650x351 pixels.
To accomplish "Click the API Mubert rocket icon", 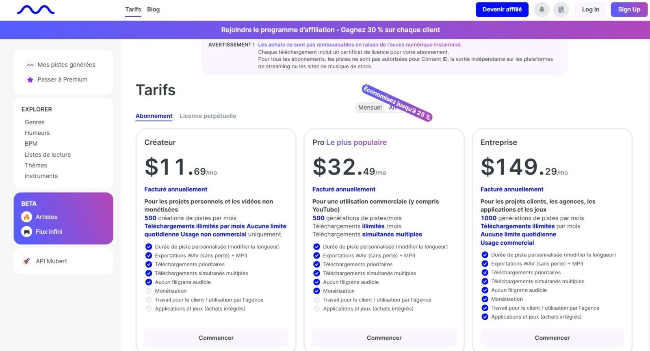I will click(x=27, y=261).
